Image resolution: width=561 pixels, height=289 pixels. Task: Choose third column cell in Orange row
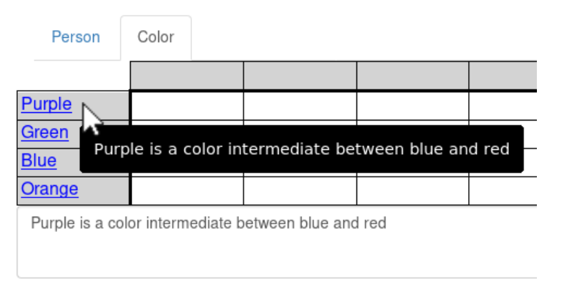coord(413,191)
